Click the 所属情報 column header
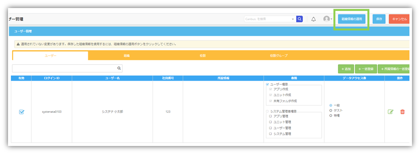The image size is (420, 154). point(223,78)
